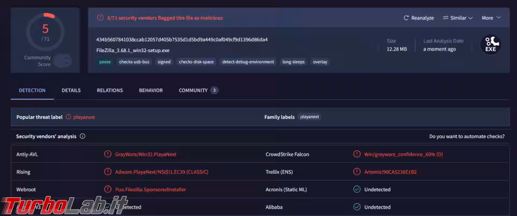The width and height of the screenshot is (517, 216).
Task: Click the Antiy-AVL vendor name
Action: pyautogui.click(x=27, y=154)
